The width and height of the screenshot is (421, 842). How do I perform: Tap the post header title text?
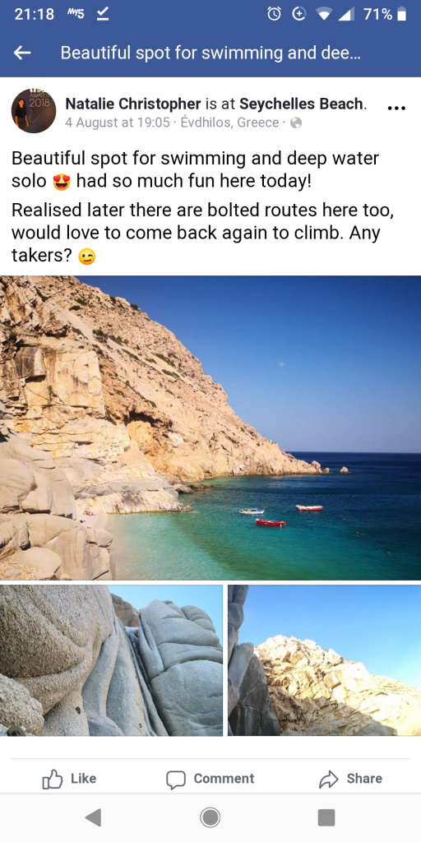210,53
